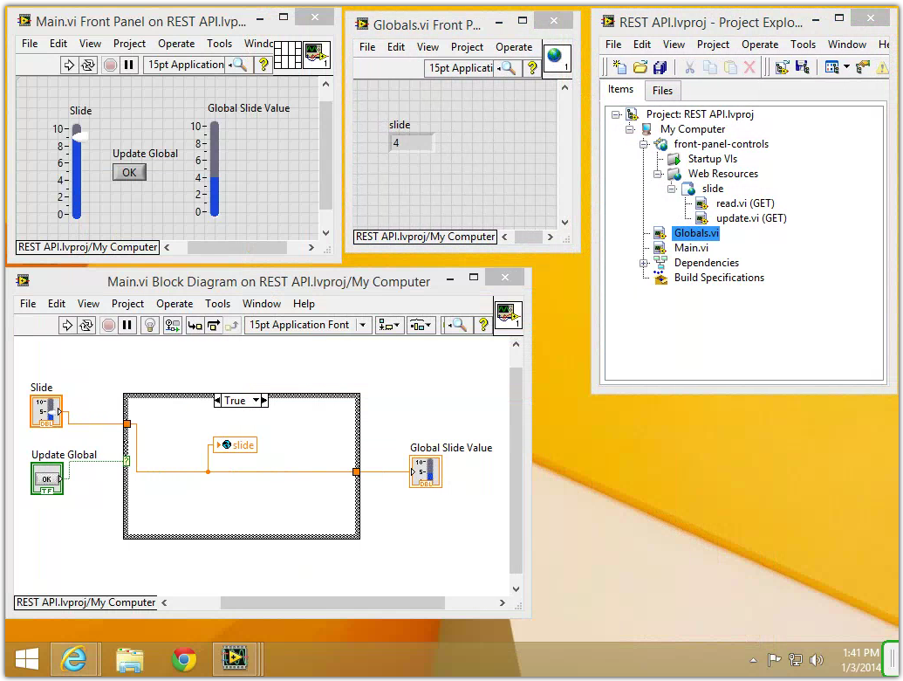Click New Project icon in Project Explorer toolbar
903x681 pixels.
pos(619,67)
